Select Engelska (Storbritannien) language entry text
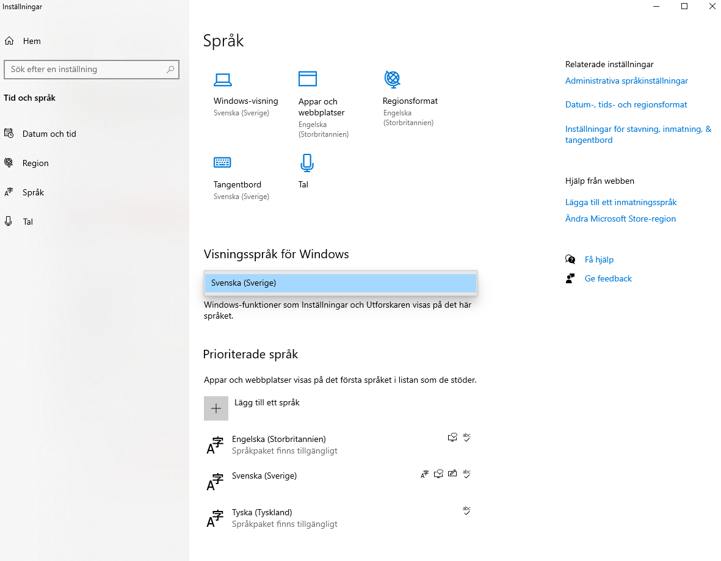Screen dimensions: 721x561 278,439
